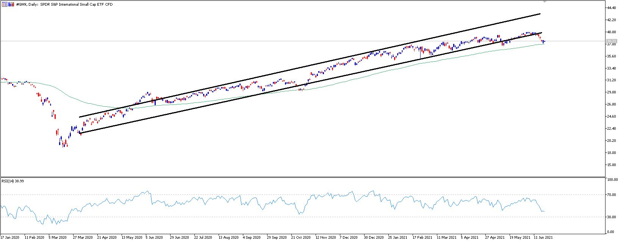Screen dimensions: 618x241
Task: Click the dashed RSI 30 level line
Action: (x=303, y=217)
